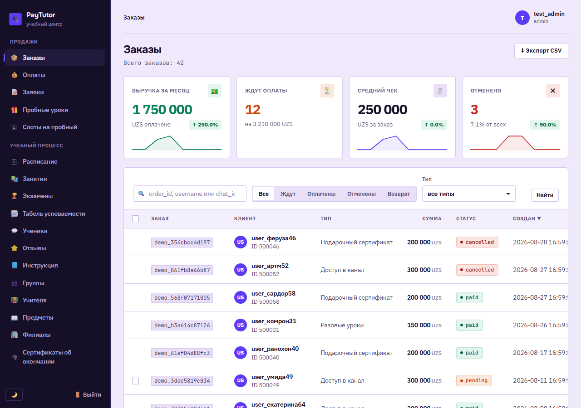Sort by the Создан column header
Screen dimensions: 581x408
click(527, 219)
